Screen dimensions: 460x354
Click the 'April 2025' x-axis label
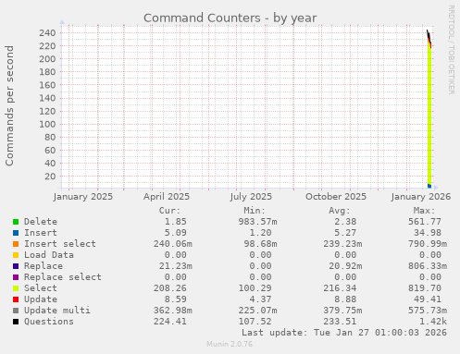[x=167, y=197]
